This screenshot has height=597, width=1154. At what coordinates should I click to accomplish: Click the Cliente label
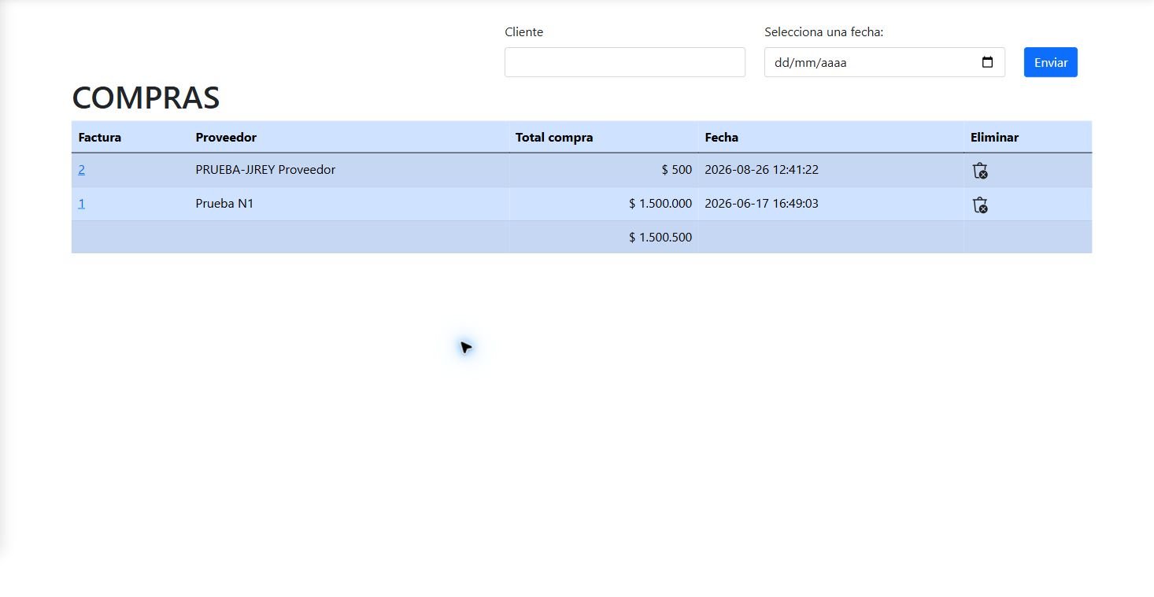[x=523, y=32]
